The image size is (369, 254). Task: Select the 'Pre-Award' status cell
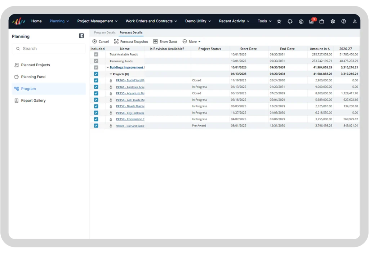click(x=199, y=126)
